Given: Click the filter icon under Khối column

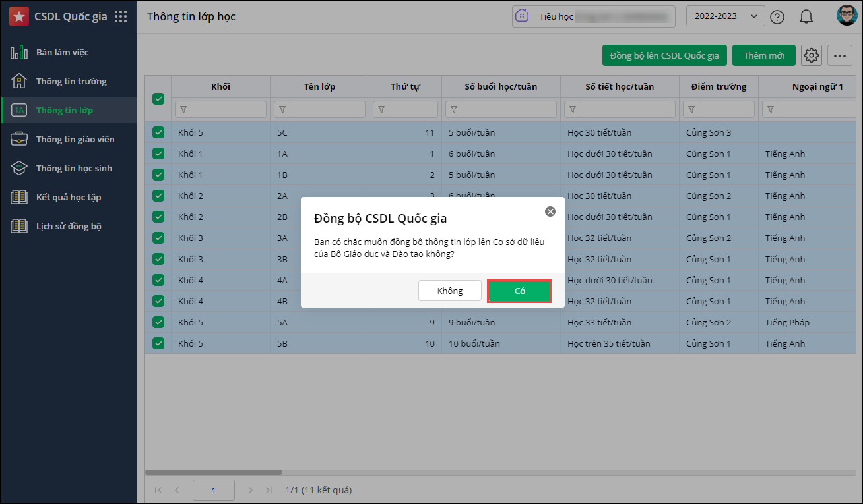Looking at the screenshot, I should (183, 109).
